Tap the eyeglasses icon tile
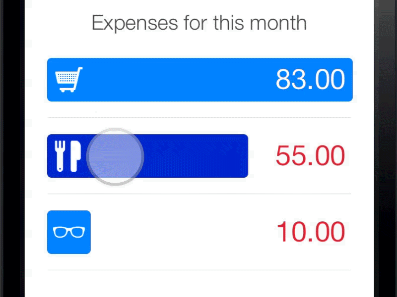Image resolution: width=397 pixels, height=297 pixels. 69,232
